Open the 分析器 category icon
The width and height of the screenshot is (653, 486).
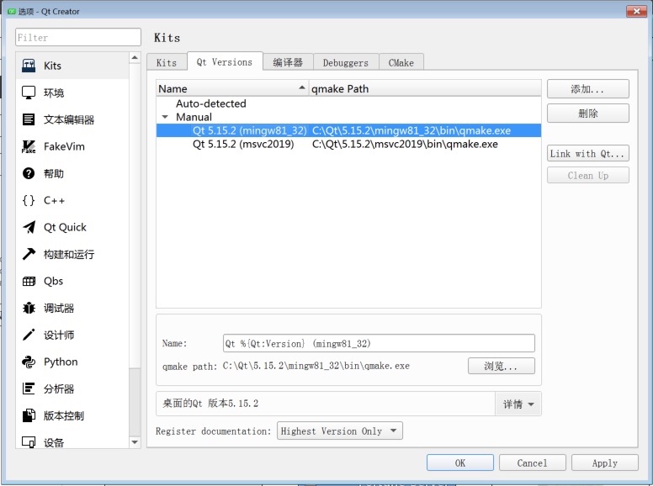click(x=29, y=388)
